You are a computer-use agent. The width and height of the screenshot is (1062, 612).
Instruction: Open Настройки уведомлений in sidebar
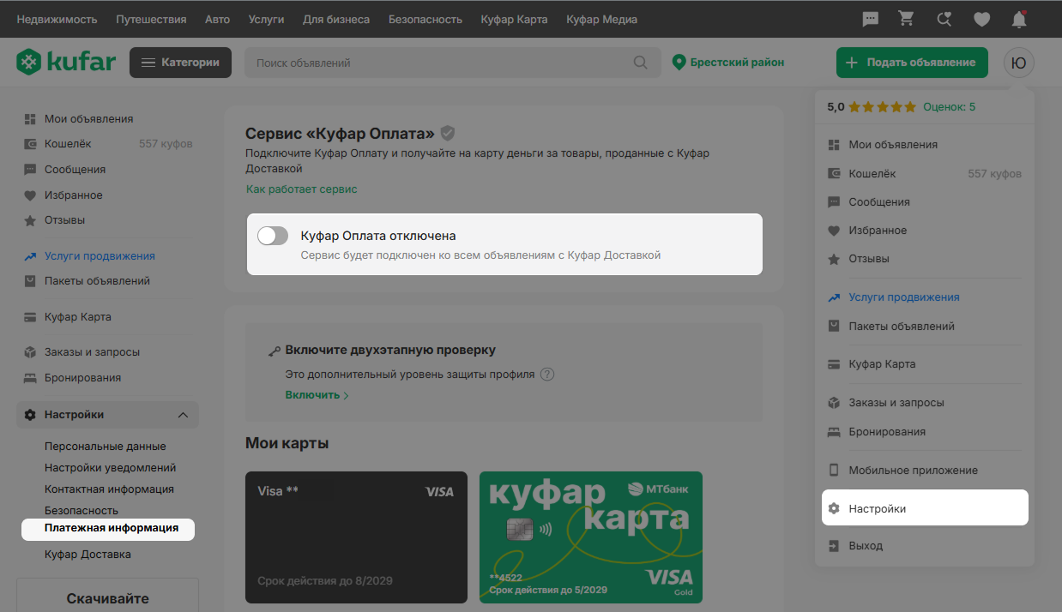click(x=111, y=468)
